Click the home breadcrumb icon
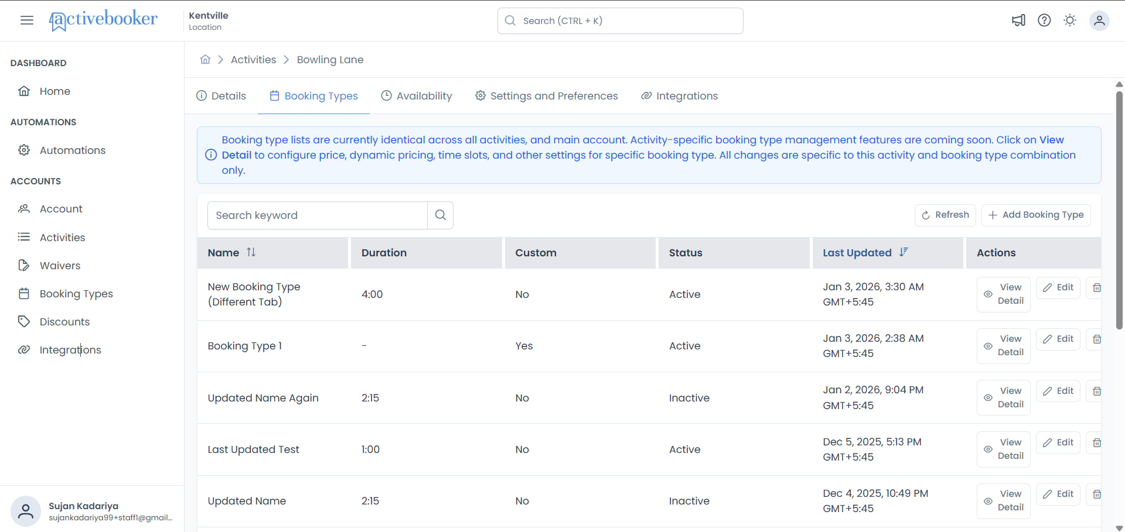Screen dimensions: 1125x532 tap(205, 60)
